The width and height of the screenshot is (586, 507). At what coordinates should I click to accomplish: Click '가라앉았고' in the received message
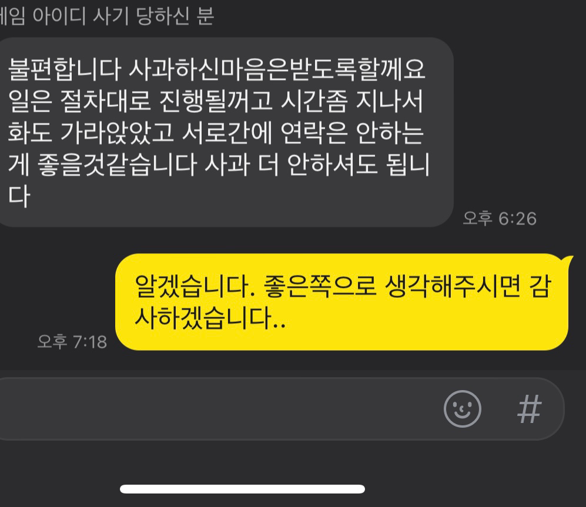pyautogui.click(x=117, y=133)
